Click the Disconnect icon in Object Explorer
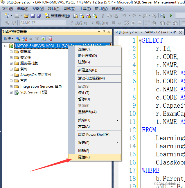This screenshot has height=188, width=185. pyautogui.click(x=24, y=39)
